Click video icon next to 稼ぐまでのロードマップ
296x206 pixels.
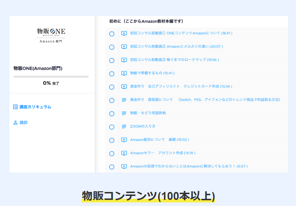coord(124,60)
